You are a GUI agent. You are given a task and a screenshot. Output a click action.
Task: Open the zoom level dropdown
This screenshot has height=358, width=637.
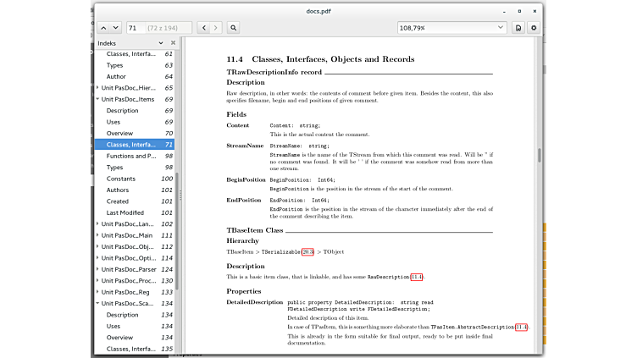click(x=451, y=28)
